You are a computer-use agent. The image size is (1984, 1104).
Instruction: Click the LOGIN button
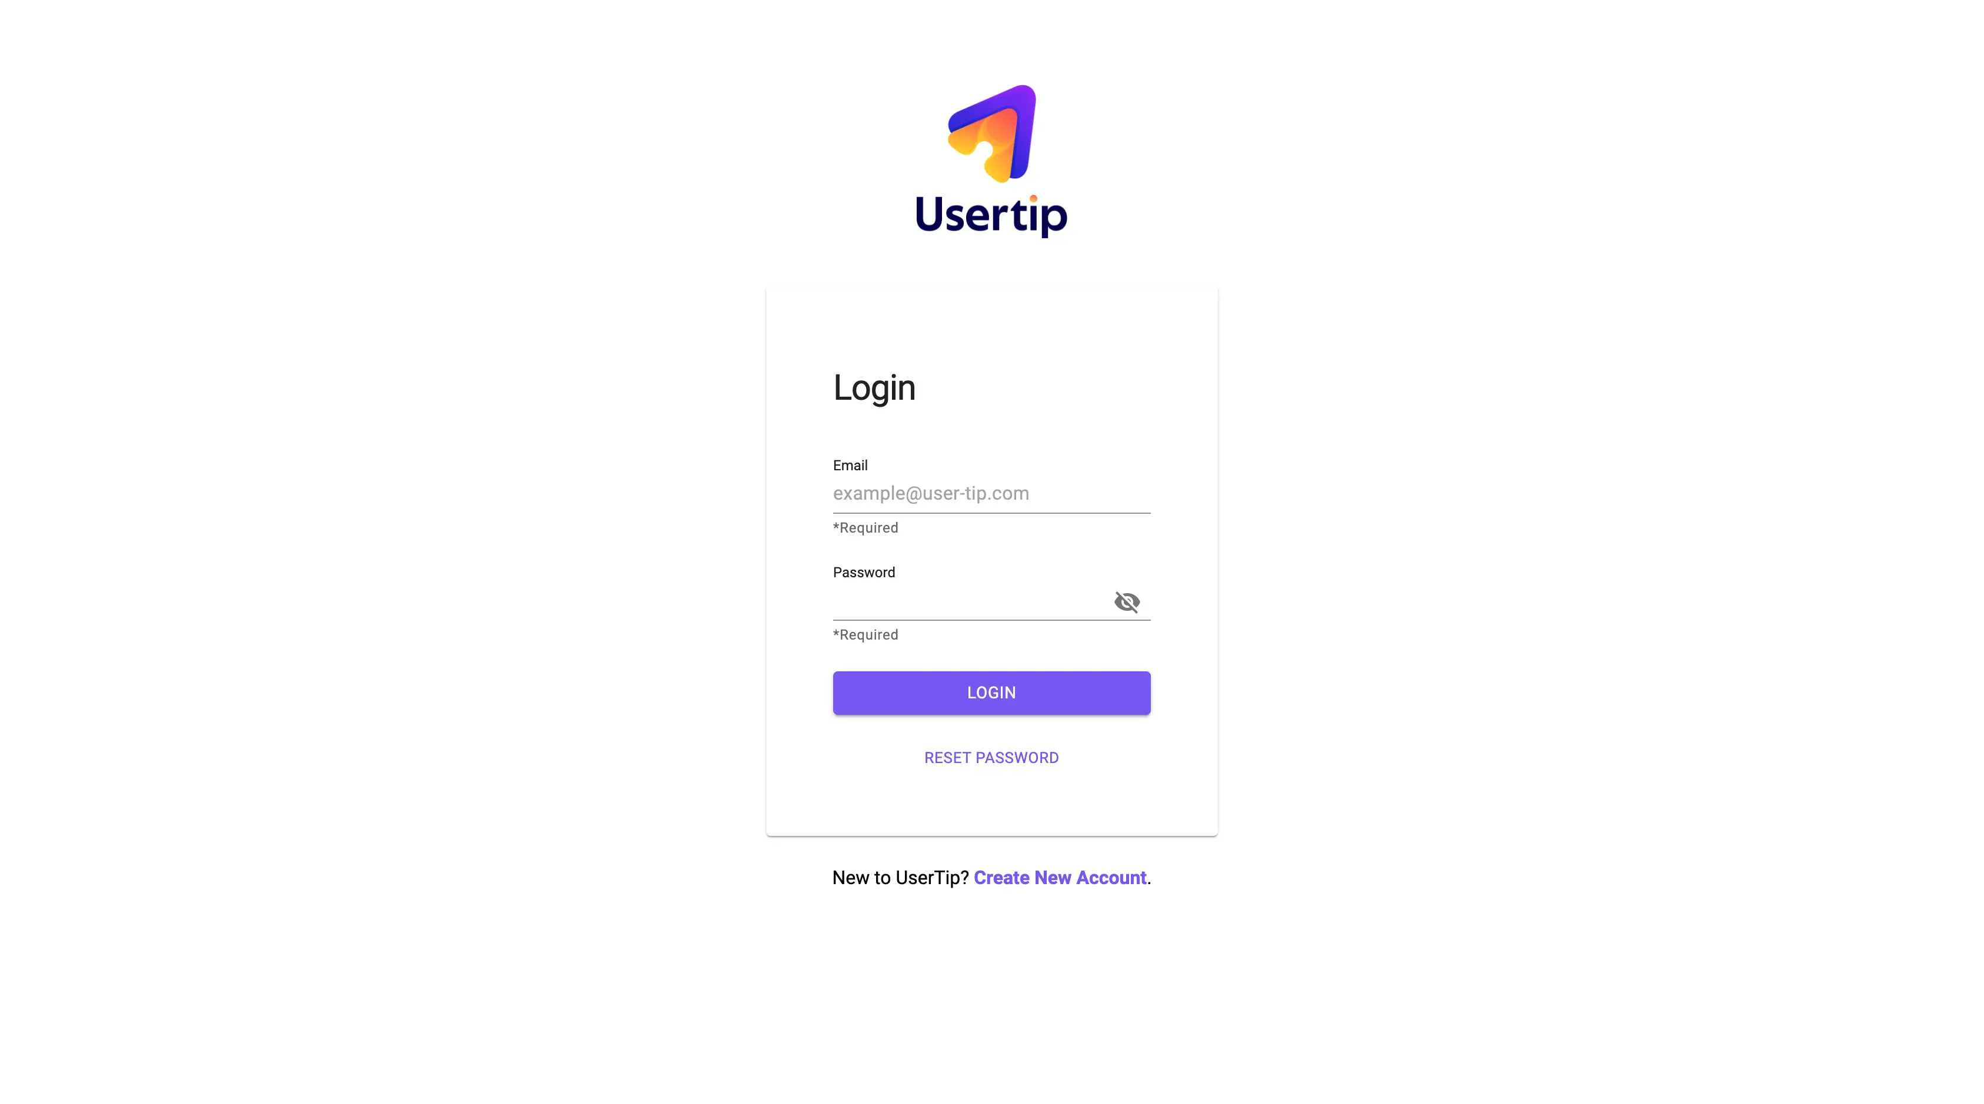pos(992,692)
